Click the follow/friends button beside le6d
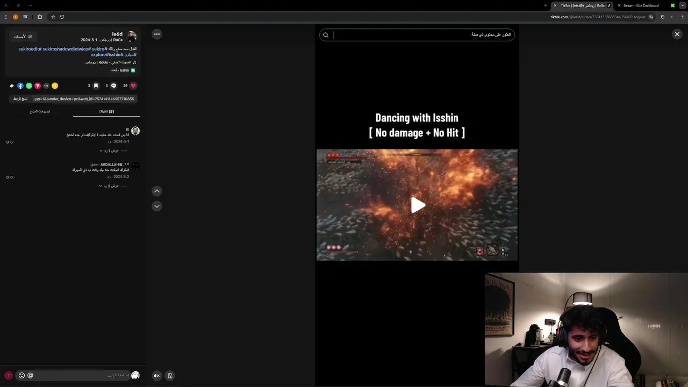 pyautogui.click(x=23, y=36)
